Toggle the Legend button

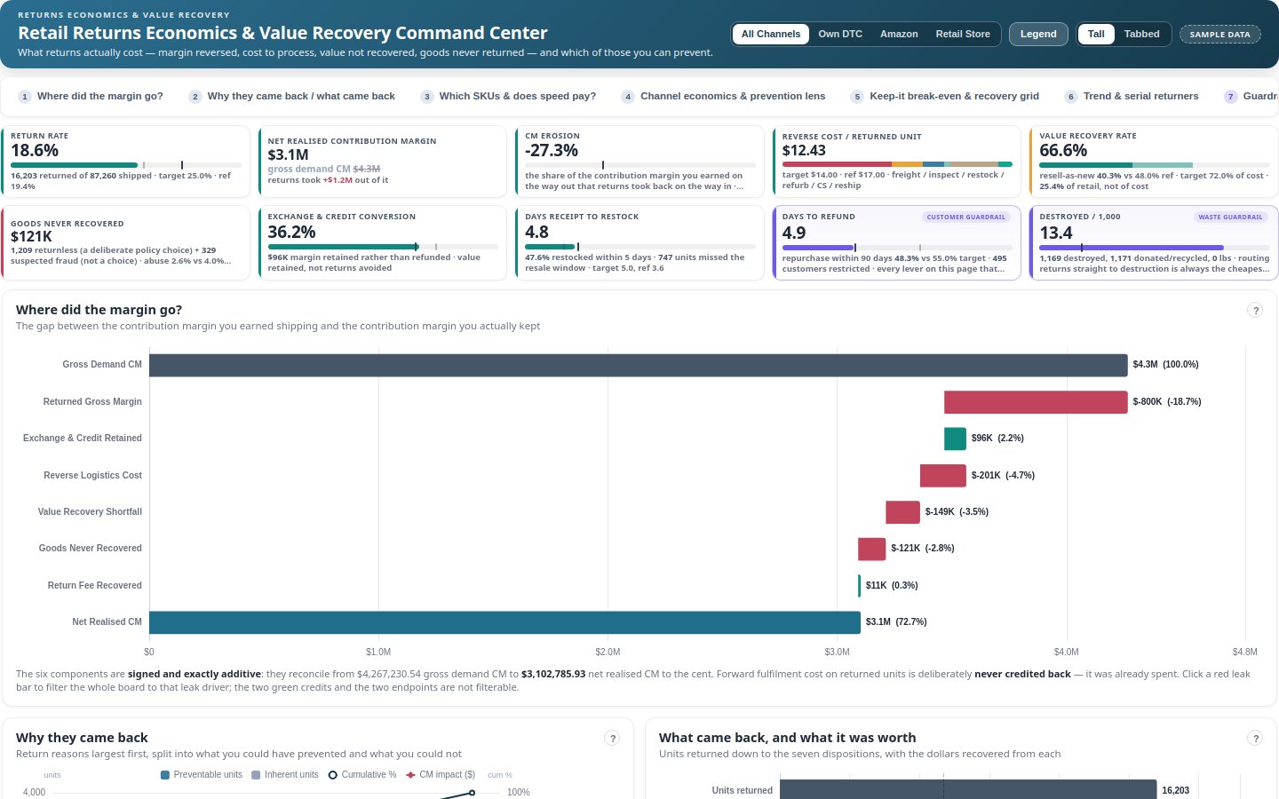[x=1038, y=34]
